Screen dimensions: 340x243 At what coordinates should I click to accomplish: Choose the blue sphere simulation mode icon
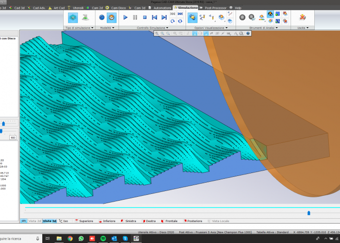tap(102, 17)
